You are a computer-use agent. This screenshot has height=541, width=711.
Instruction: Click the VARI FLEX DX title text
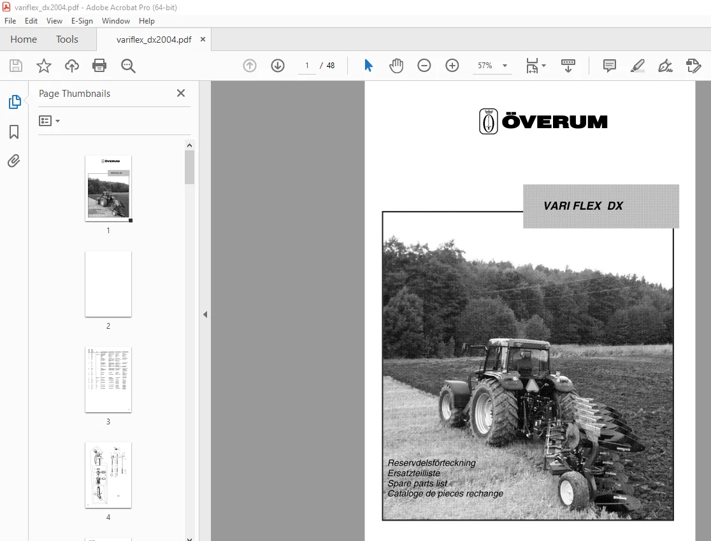click(x=583, y=206)
